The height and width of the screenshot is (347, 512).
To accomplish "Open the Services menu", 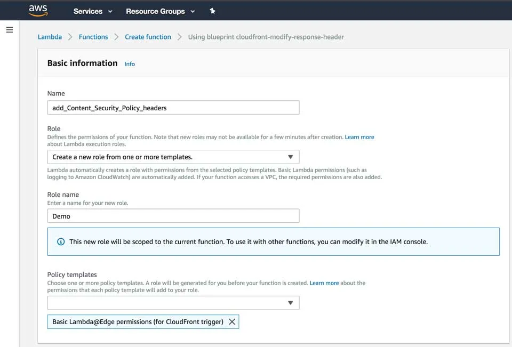I will (x=88, y=11).
